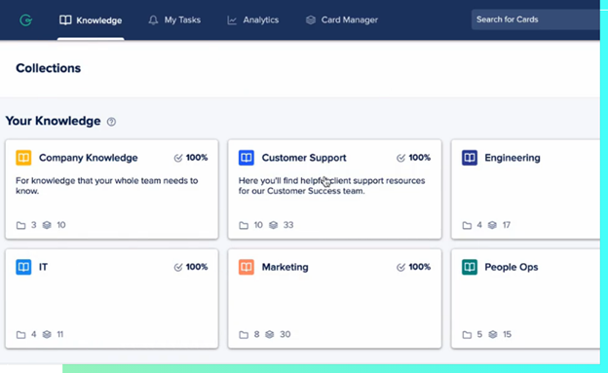Click Marketing verified checkmark icon
This screenshot has height=373, width=608.
coord(400,267)
